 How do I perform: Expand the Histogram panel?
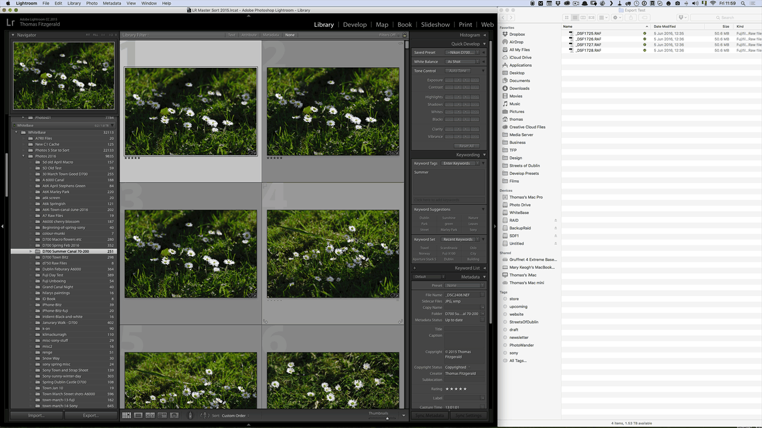(x=484, y=35)
